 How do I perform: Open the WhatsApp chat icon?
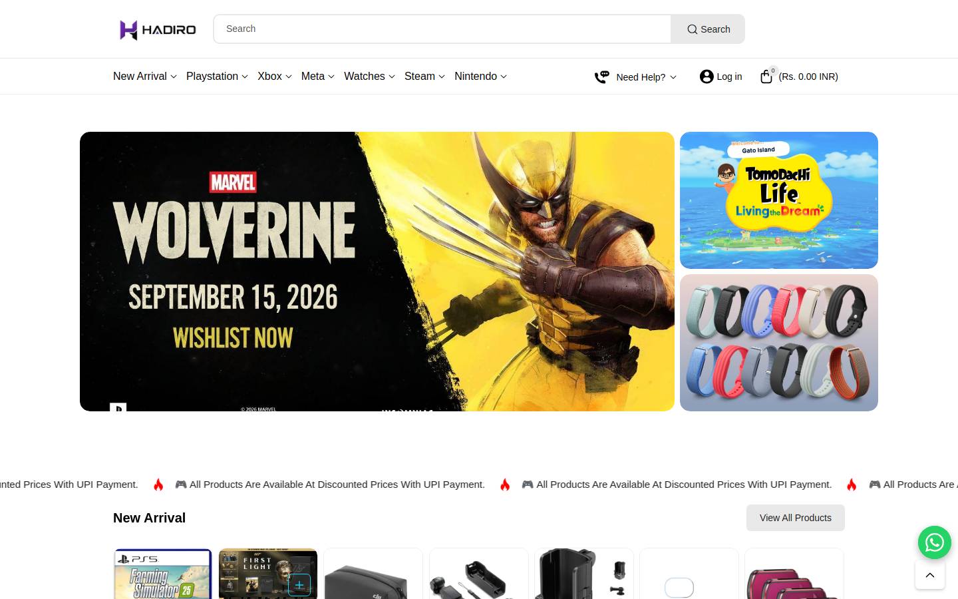click(935, 542)
